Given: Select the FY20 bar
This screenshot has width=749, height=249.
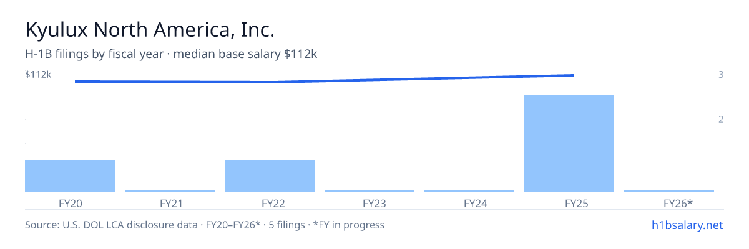Looking at the screenshot, I should (x=70, y=176).
